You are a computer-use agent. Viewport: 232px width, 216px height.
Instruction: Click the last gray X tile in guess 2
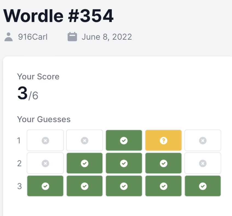coord(203,163)
